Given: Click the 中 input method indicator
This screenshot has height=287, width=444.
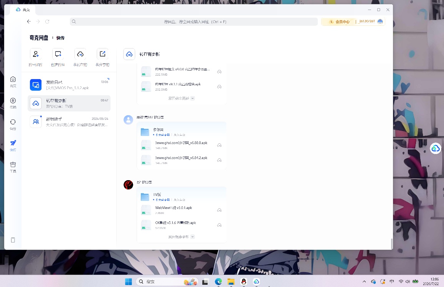Looking at the screenshot, I should [x=391, y=282].
